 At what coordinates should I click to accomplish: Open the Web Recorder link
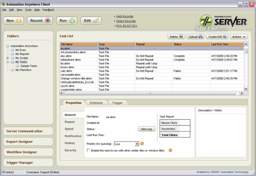click(x=125, y=16)
